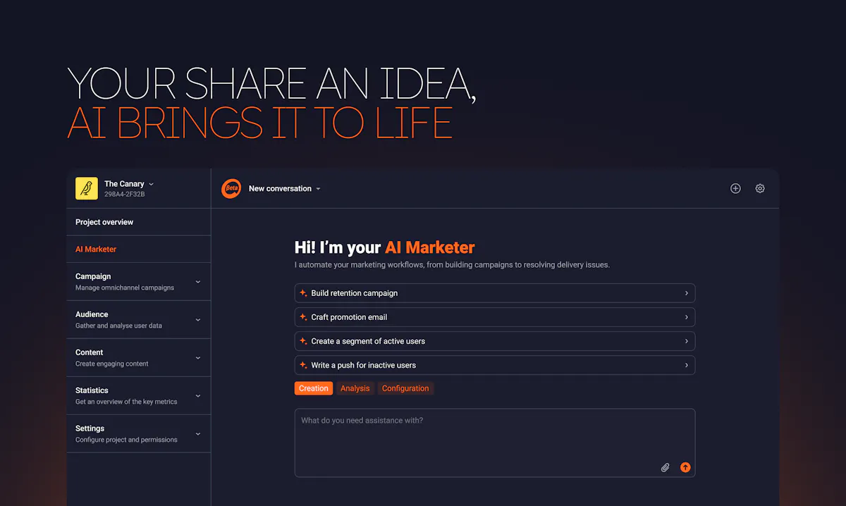This screenshot has width=846, height=506.
Task: Open settings via the gear icon
Action: [x=760, y=188]
